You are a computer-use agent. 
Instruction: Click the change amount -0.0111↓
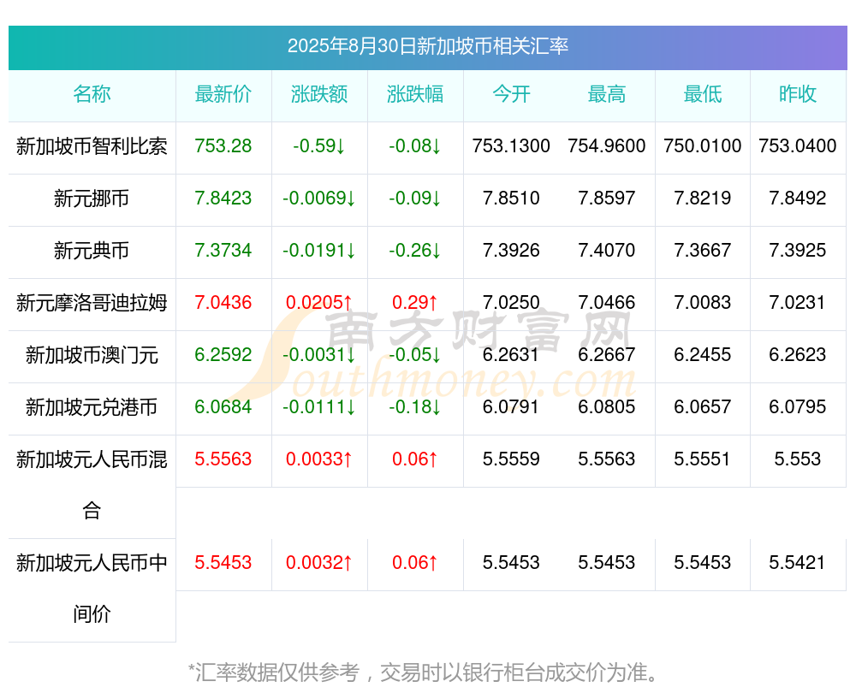point(319,407)
